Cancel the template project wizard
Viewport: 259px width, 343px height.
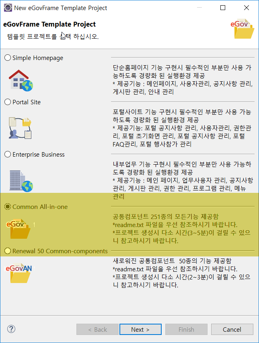pos(232,329)
